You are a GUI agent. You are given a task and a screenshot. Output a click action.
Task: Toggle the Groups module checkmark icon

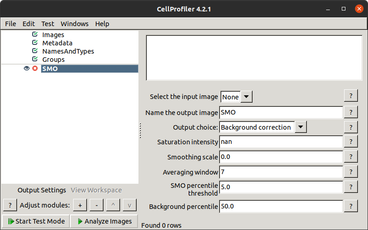tap(35, 59)
